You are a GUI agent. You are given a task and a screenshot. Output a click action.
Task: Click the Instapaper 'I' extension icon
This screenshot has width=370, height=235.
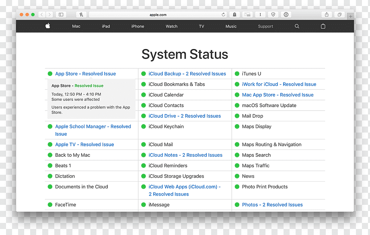(260, 14)
